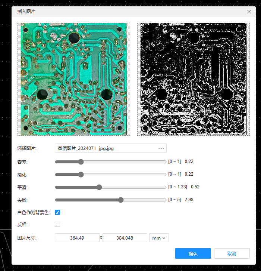
Task: Click the 插入图片 dialog title
Action: (x=26, y=12)
